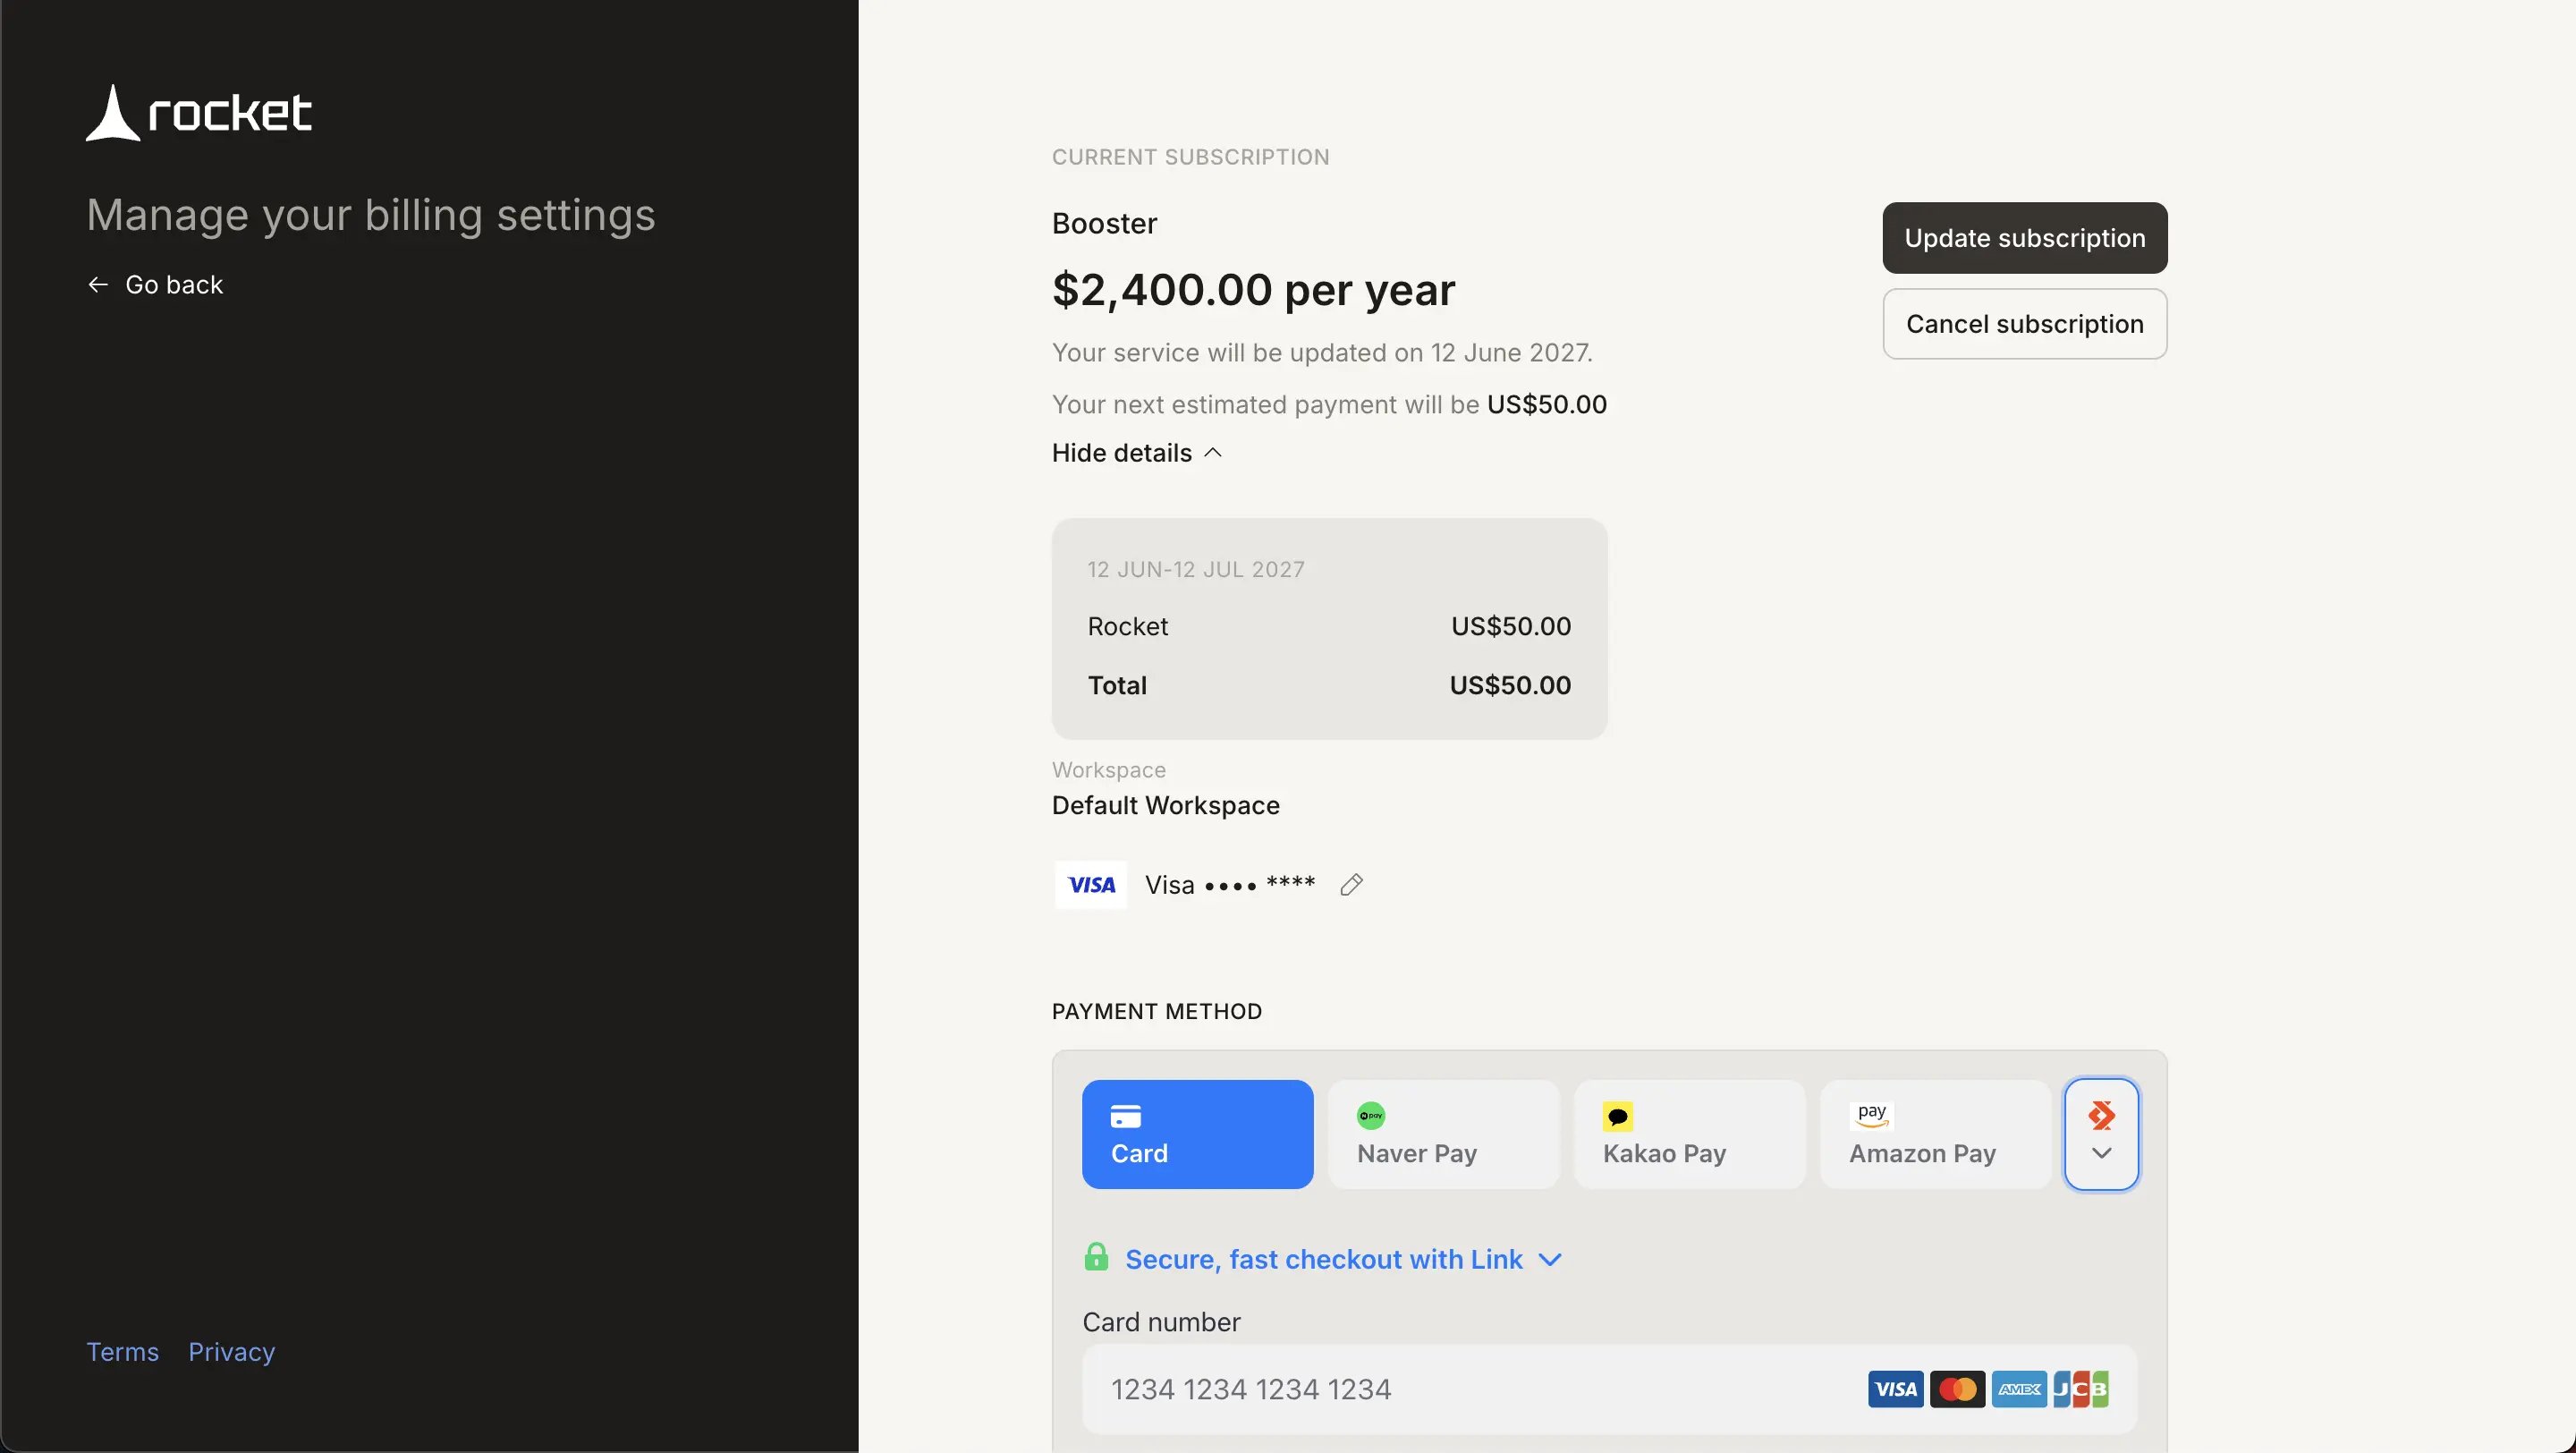Go back to previous page
The height and width of the screenshot is (1453, 2576).
tap(155, 285)
